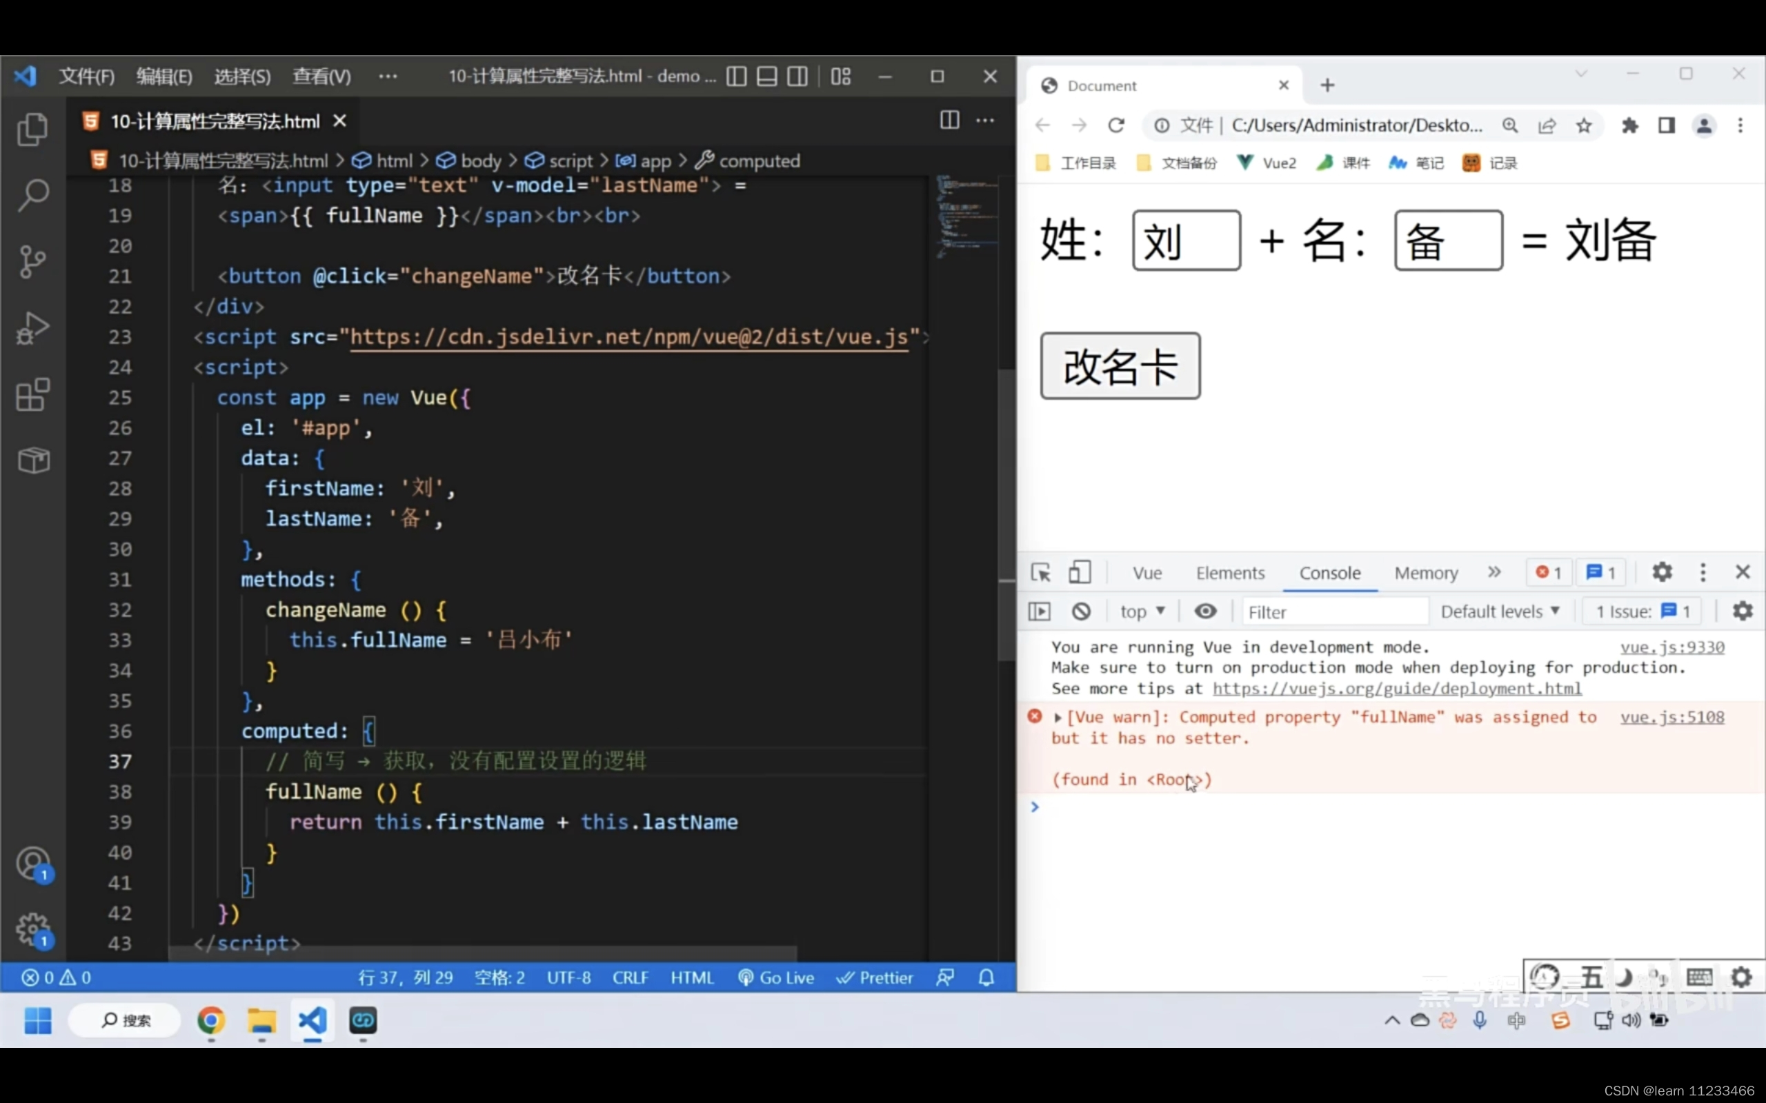Click the DevTools inspect element icon
Viewport: 1766px width, 1103px height.
tap(1040, 573)
